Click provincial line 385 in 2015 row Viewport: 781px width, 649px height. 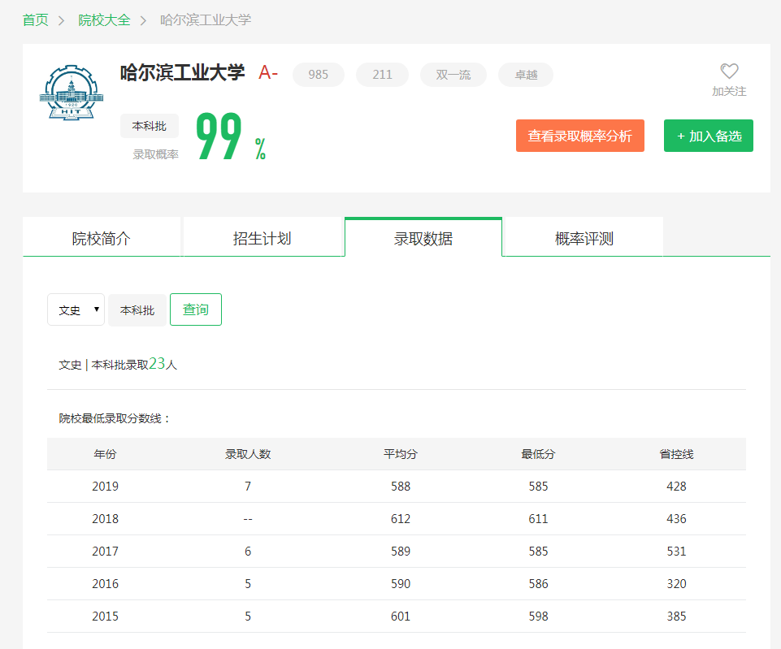676,617
